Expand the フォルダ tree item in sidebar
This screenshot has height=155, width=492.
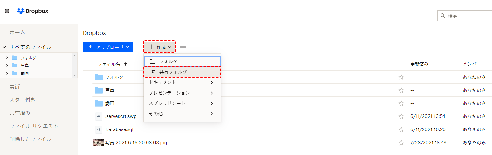click(7, 58)
